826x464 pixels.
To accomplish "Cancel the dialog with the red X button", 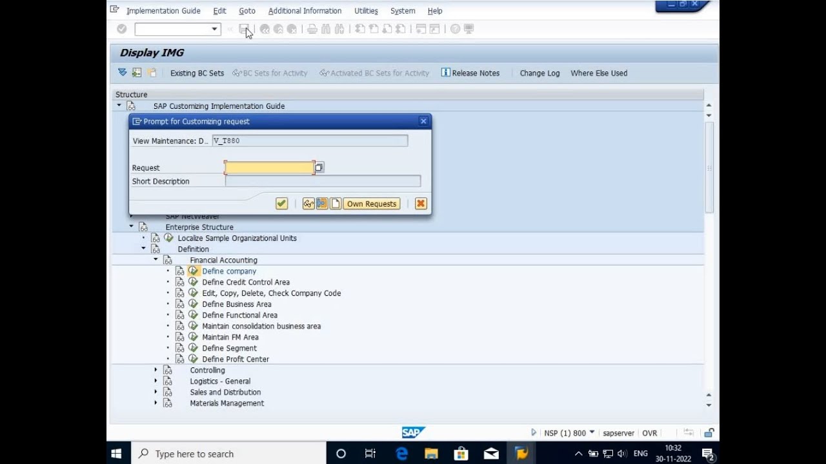I will point(421,204).
